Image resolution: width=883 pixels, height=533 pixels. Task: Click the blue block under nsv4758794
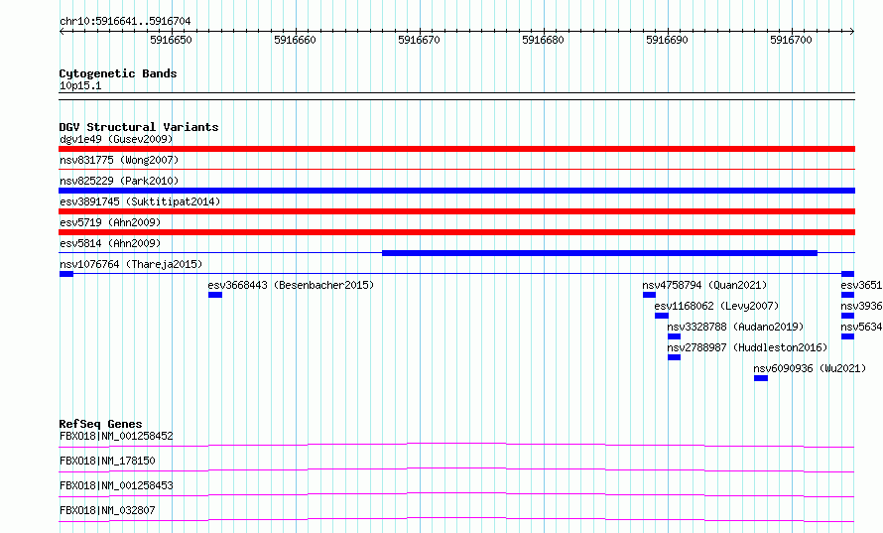tap(649, 295)
